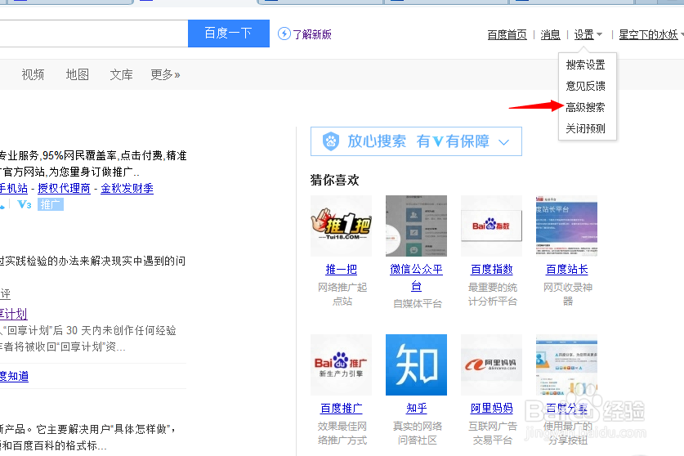Switch to the 文库 tab
This screenshot has width=684, height=456.
click(121, 74)
